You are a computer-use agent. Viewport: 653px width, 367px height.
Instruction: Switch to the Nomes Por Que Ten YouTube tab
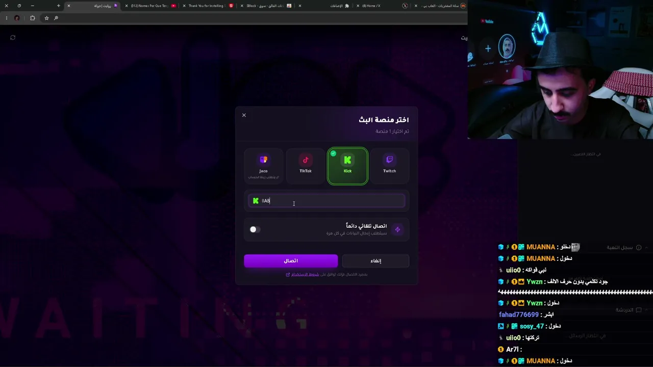151,6
